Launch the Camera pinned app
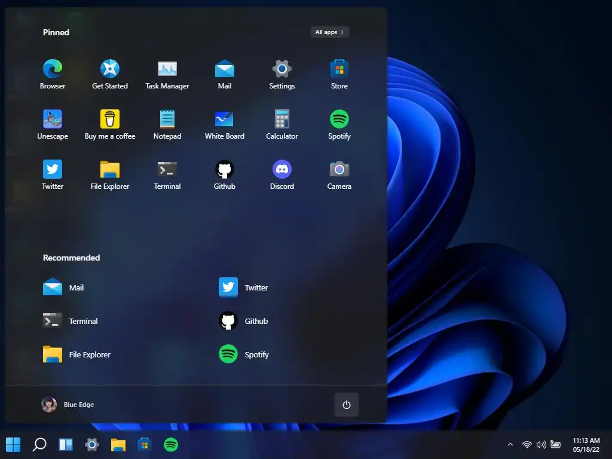 click(339, 175)
